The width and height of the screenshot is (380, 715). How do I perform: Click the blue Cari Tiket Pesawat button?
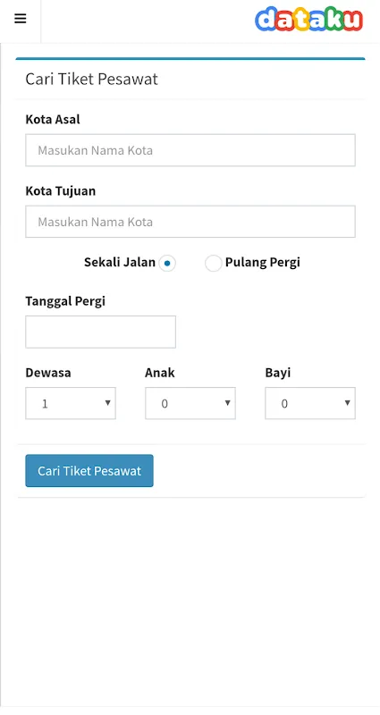click(x=89, y=471)
